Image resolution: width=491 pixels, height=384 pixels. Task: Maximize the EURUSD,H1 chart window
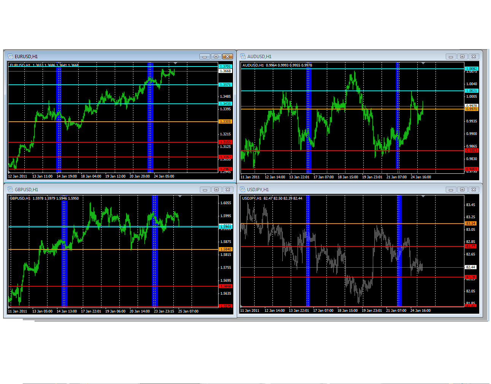pos(216,56)
